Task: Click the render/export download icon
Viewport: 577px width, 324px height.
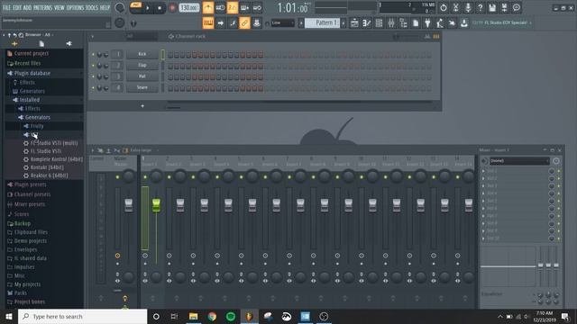Action: tap(464, 22)
